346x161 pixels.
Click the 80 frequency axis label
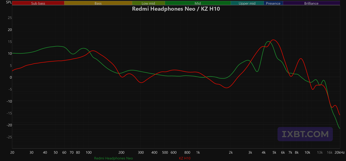(78, 152)
